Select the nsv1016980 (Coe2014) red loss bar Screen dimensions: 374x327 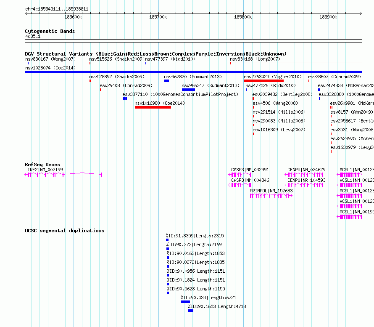(x=153, y=107)
